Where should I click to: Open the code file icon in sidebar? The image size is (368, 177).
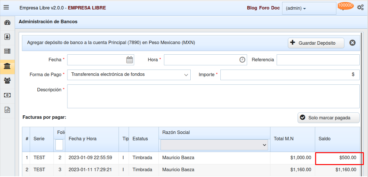click(7, 109)
